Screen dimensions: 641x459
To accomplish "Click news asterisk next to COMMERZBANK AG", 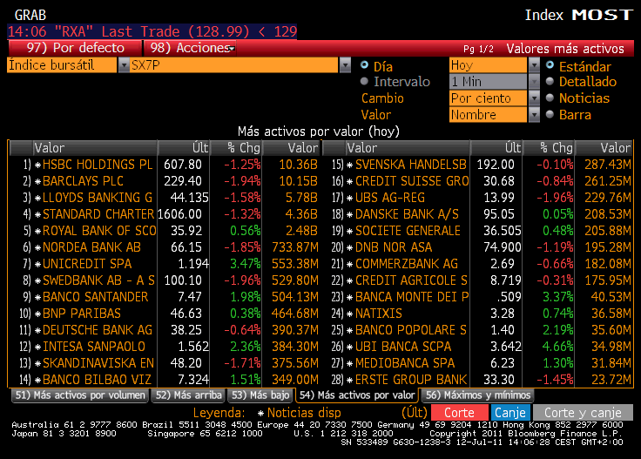I will pyautogui.click(x=350, y=265).
